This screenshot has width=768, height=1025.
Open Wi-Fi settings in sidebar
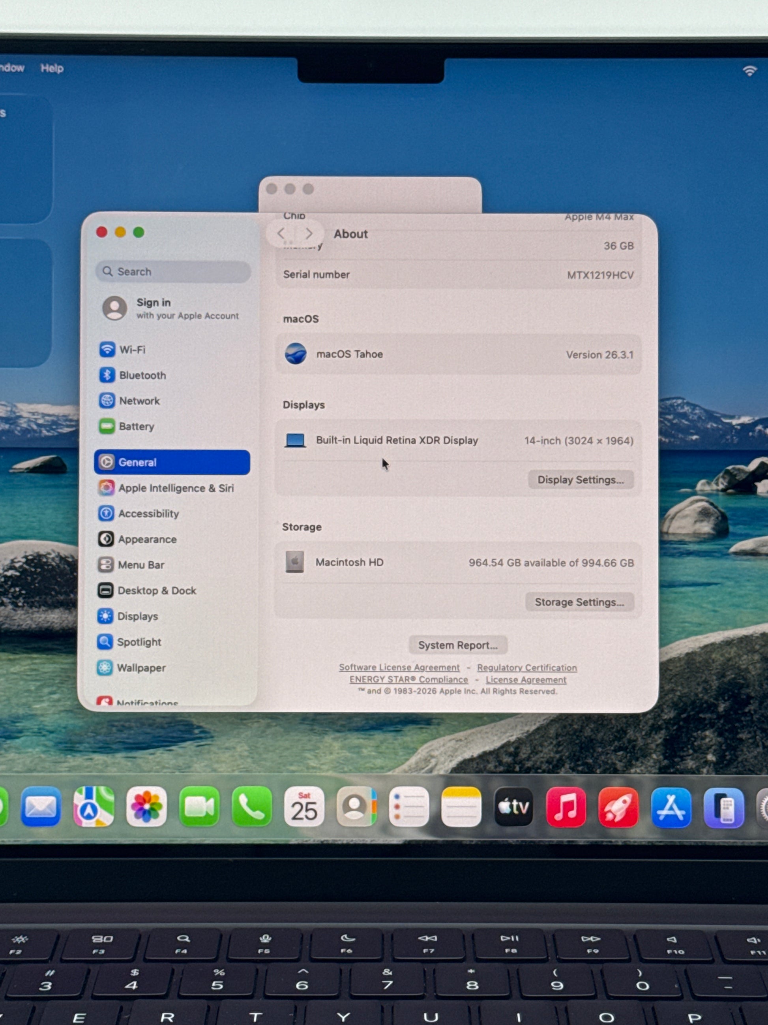(x=132, y=350)
